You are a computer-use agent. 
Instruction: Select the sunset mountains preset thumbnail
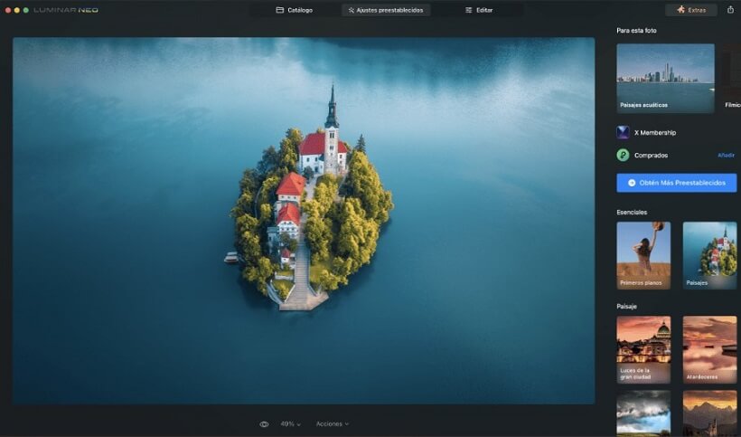coord(709,413)
